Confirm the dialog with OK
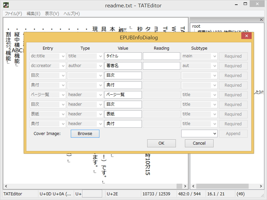This screenshot has height=200, width=267. (x=161, y=143)
